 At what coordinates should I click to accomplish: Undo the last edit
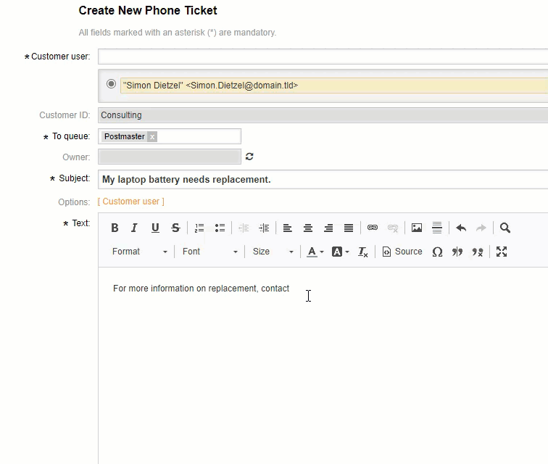[x=461, y=228]
